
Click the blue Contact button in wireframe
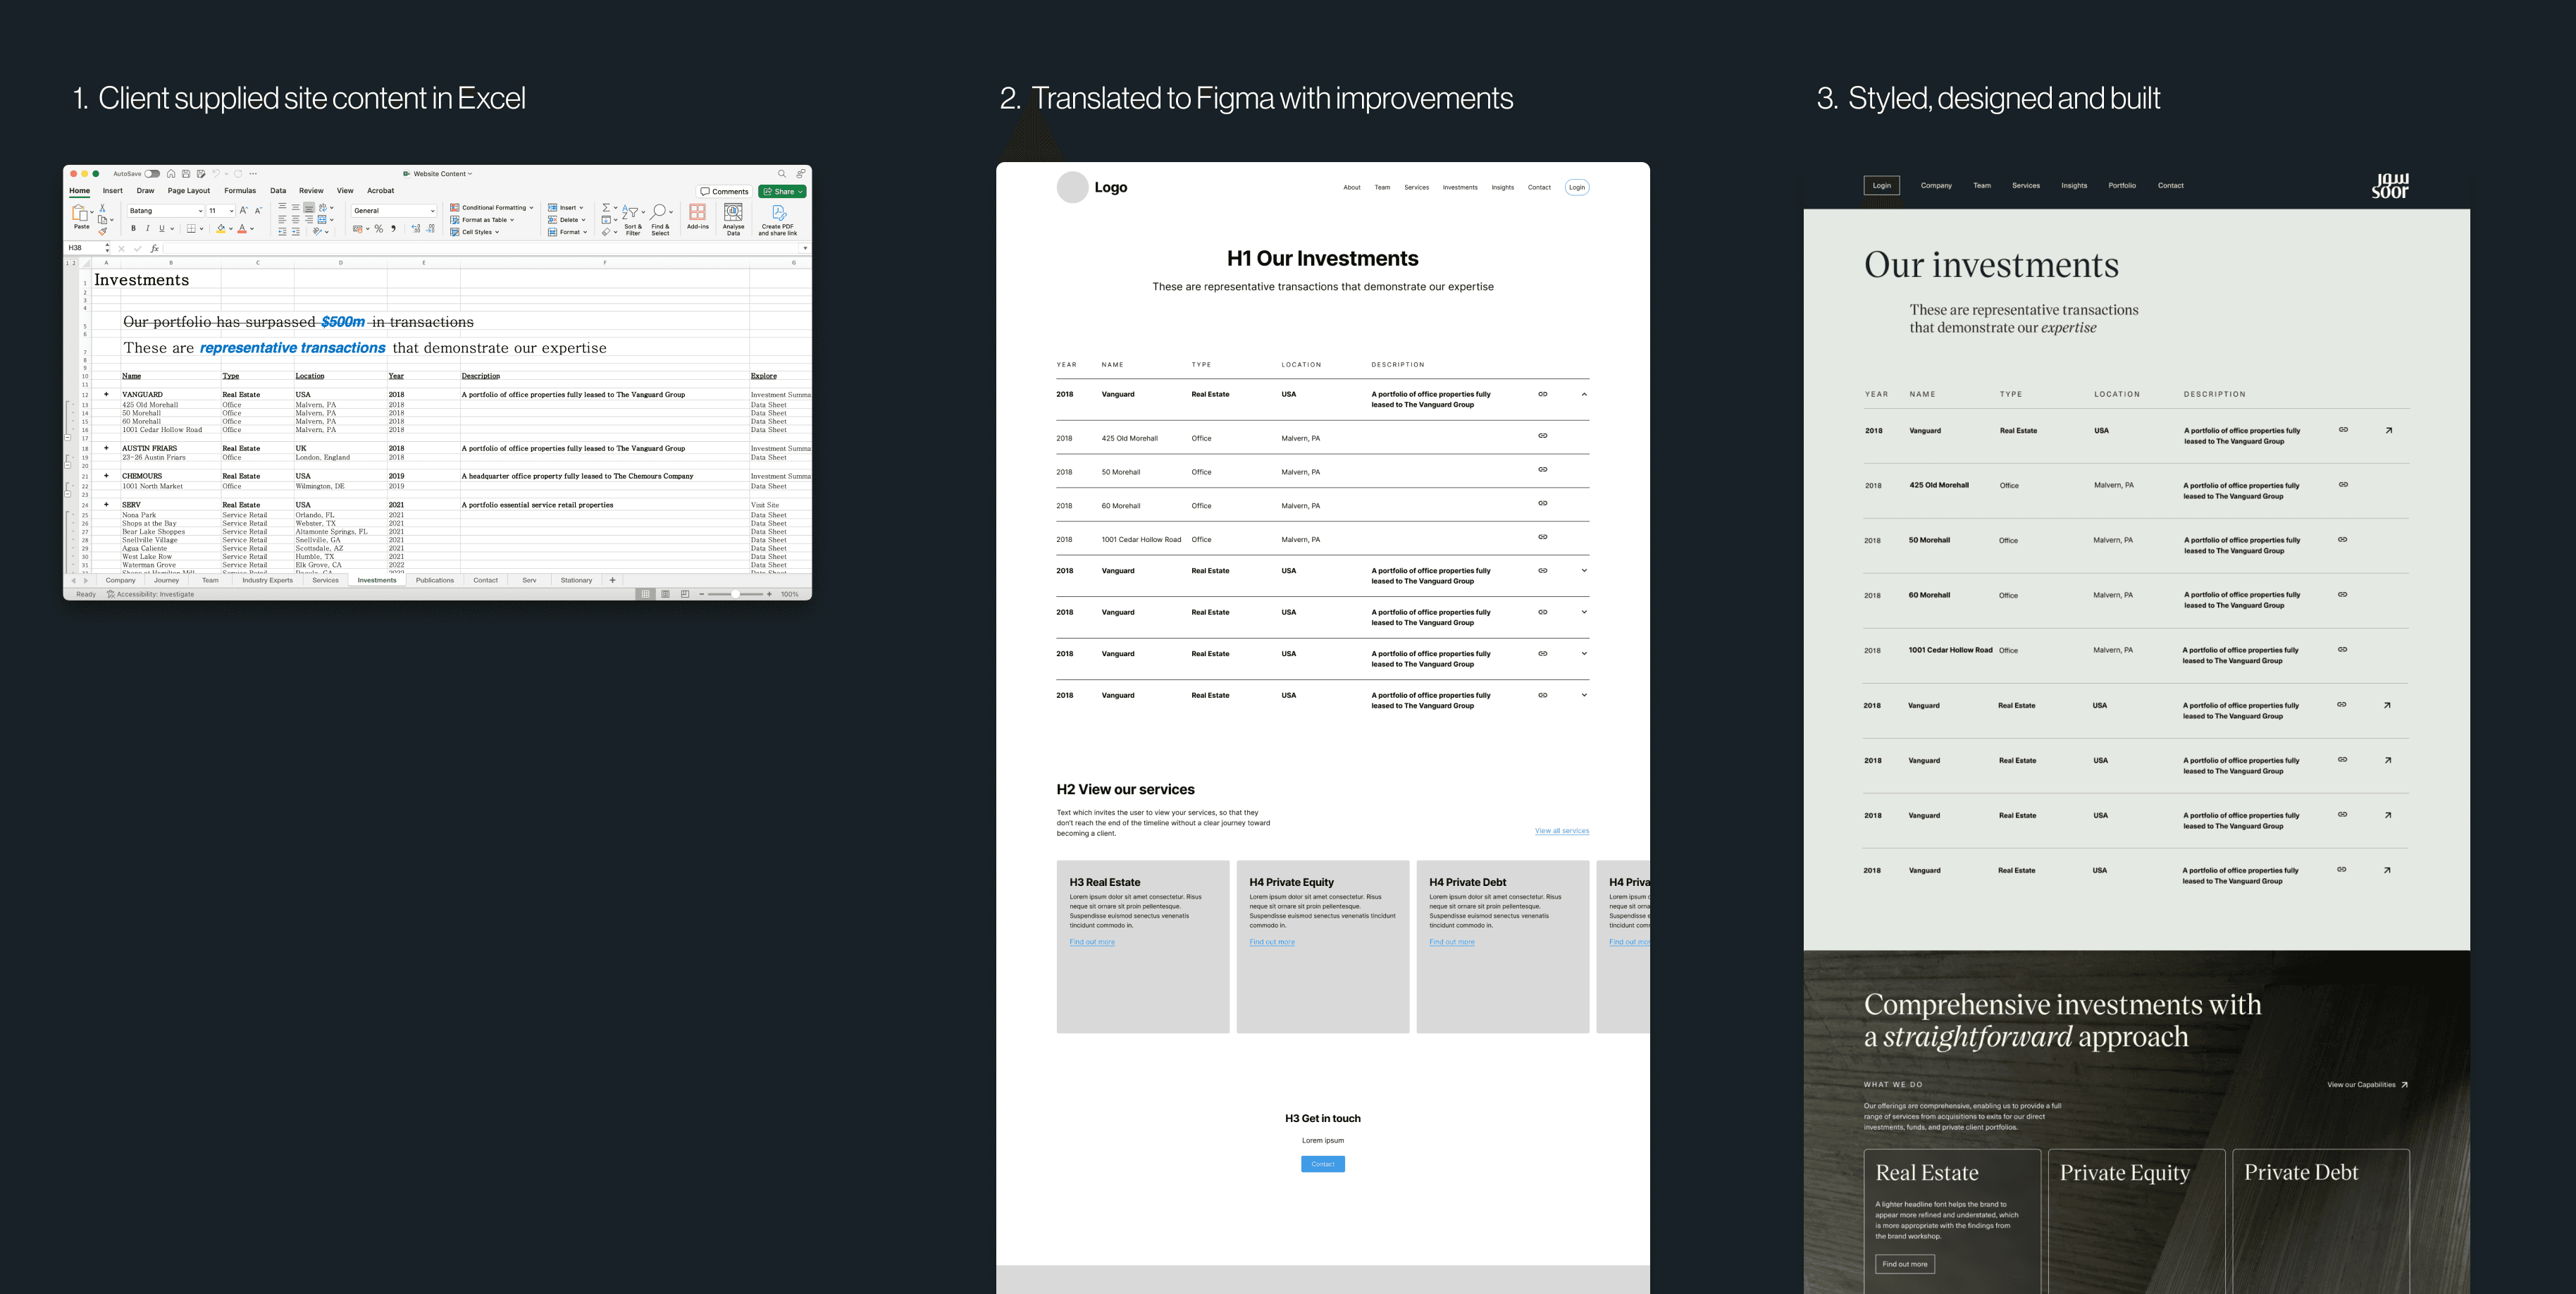pyautogui.click(x=1322, y=1164)
